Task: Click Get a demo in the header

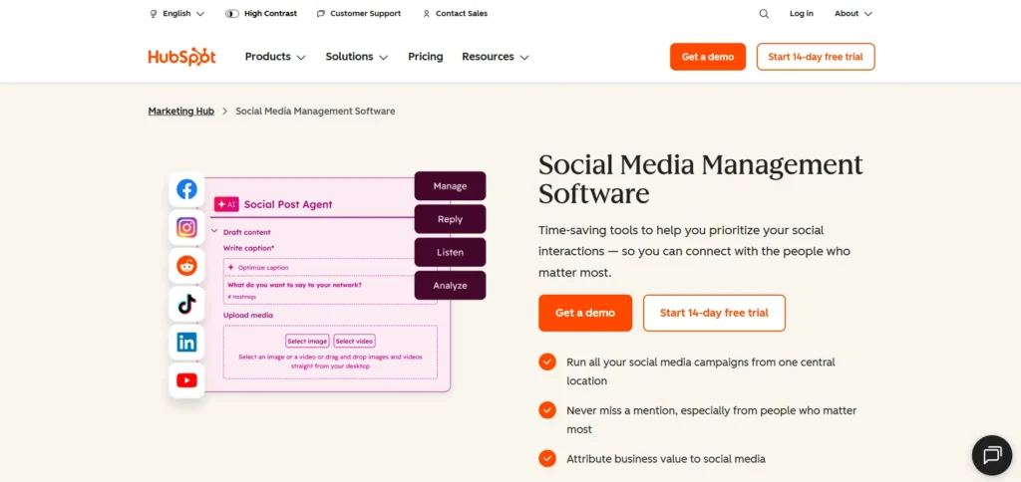Action: (708, 57)
